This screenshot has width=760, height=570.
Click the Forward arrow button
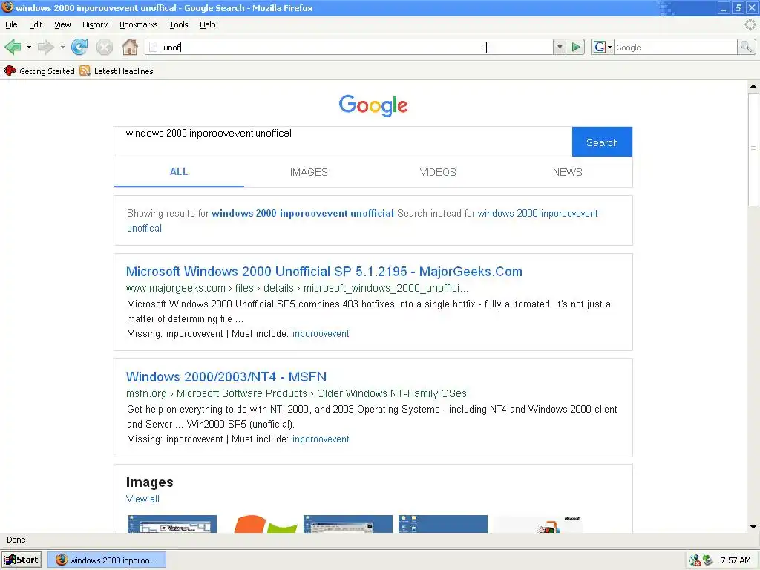point(46,47)
